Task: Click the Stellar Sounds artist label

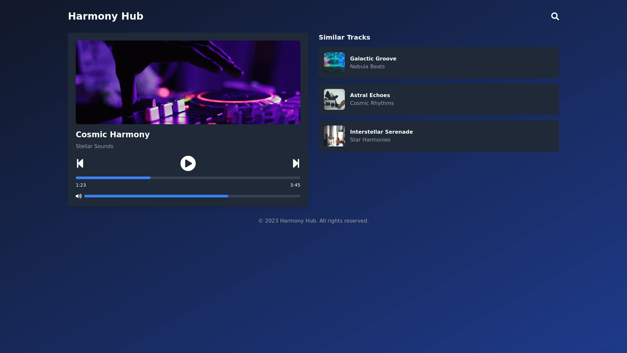Action: point(94,146)
